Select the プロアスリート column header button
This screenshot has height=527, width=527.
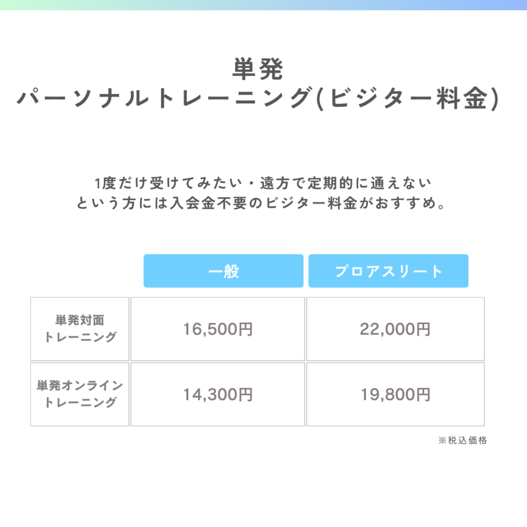(x=389, y=271)
